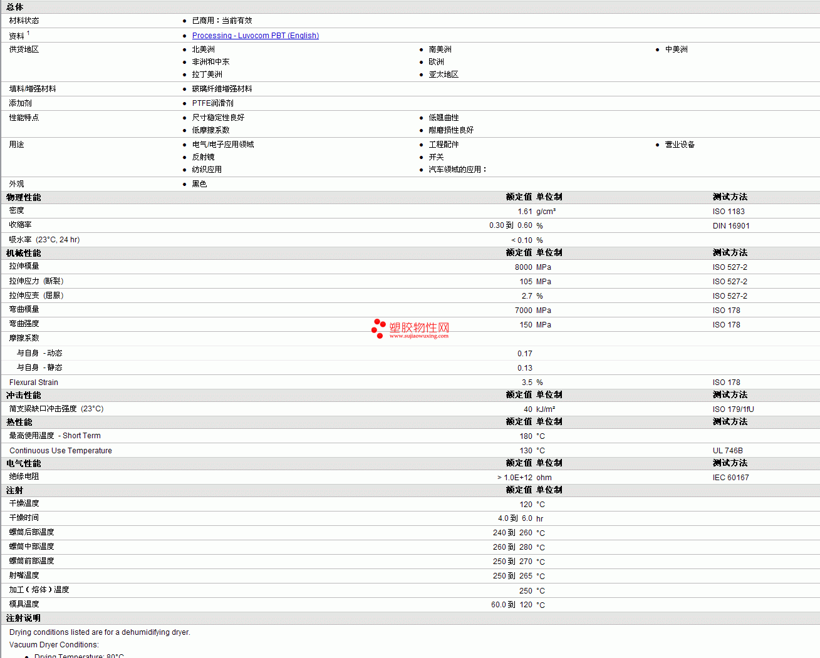Click the PTFE润滑剂 additive entry
Image resolution: width=820 pixels, height=658 pixels.
pyautogui.click(x=212, y=103)
